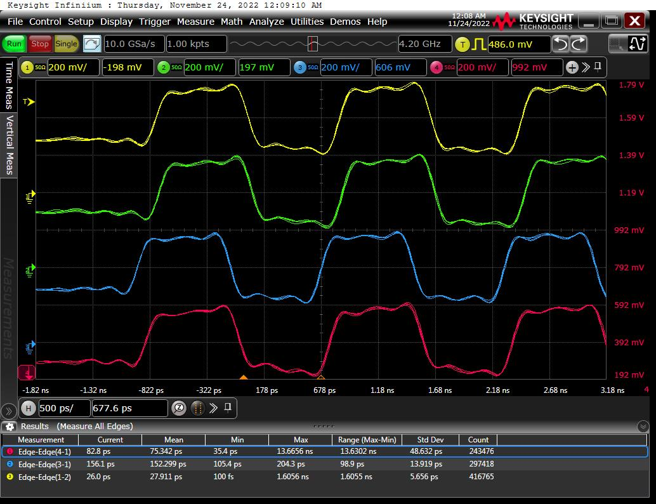Click channel 2 scale 200 mV/ field
The width and height of the screenshot is (656, 504).
click(209, 67)
